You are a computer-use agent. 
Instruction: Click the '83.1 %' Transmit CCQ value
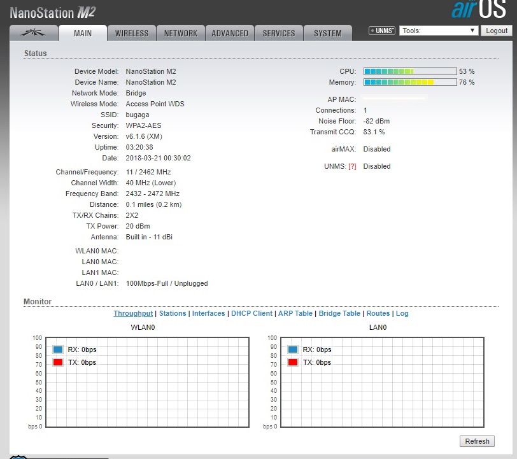point(374,132)
